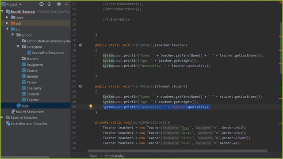Click the vertical scrollbar thumb in editor
Image resolution: width=283 pixels, height=159 pixels.
(281, 48)
